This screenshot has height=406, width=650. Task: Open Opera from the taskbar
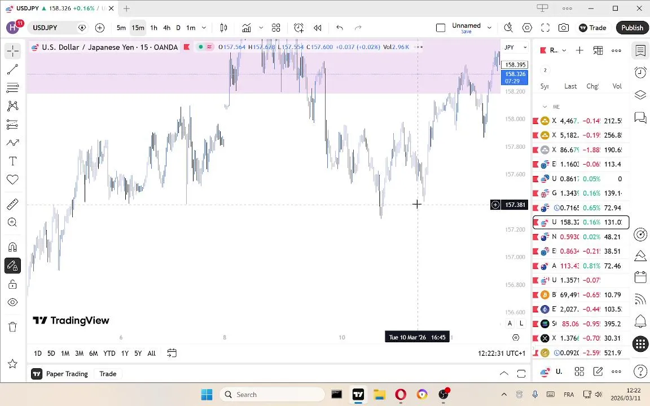[401, 394]
